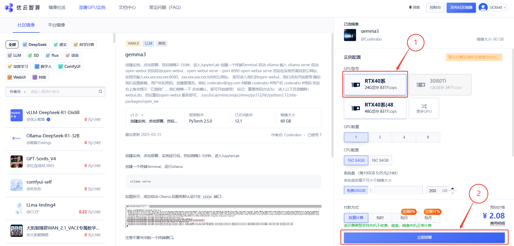Click the 优云智算 logo icon
Screen dimensions: 514x246
click(x=9, y=8)
